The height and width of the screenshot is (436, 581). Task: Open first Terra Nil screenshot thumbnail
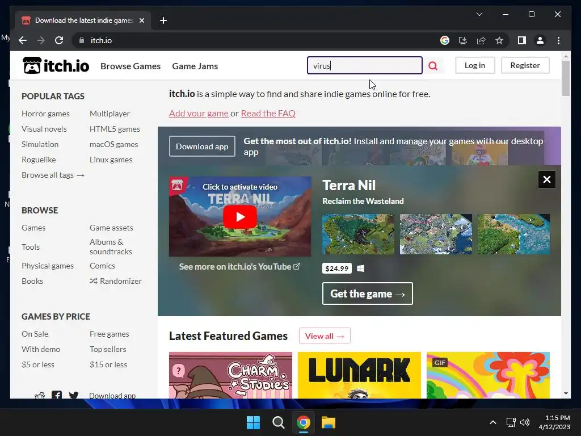pos(359,234)
